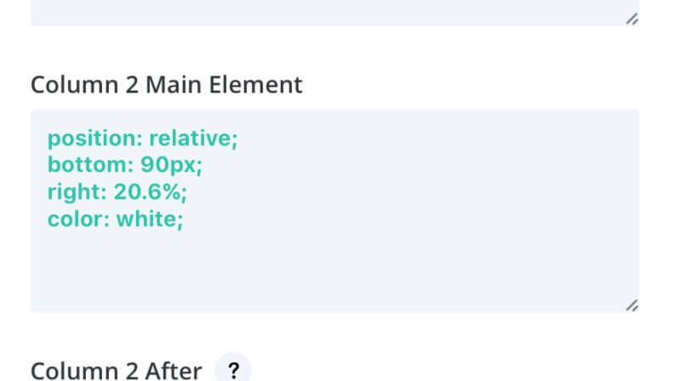Click the "bottom" property name in the CSS
Screen dimensions: 681x381
[88, 165]
